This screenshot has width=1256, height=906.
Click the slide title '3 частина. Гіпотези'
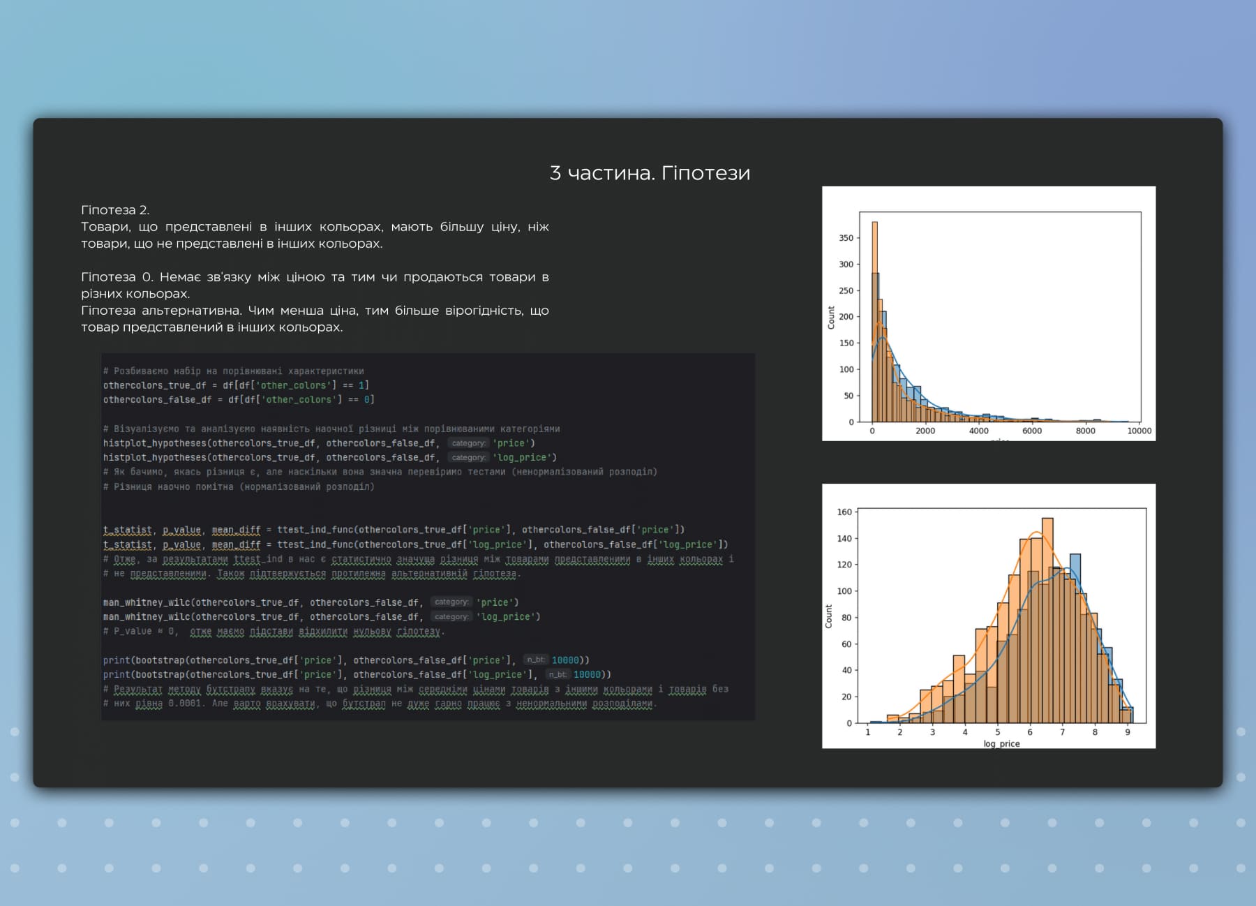[x=650, y=173]
